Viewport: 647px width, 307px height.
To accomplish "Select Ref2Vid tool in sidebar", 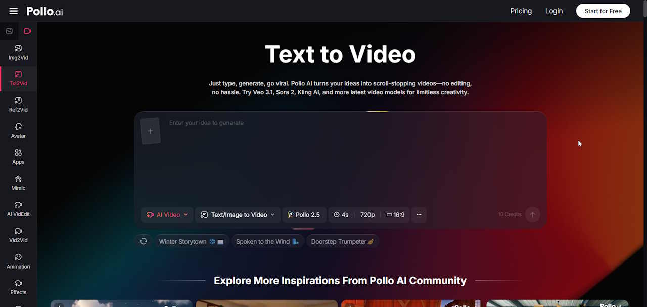I will pyautogui.click(x=18, y=104).
